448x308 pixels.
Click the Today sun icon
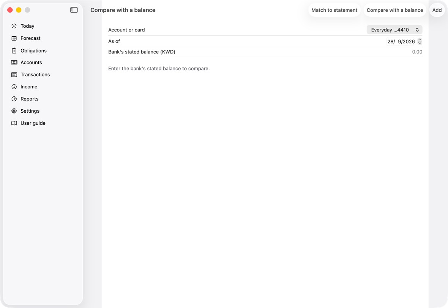[x=14, y=26]
